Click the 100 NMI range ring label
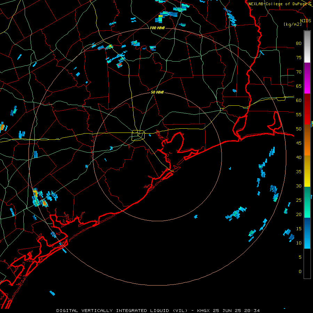 (157, 28)
